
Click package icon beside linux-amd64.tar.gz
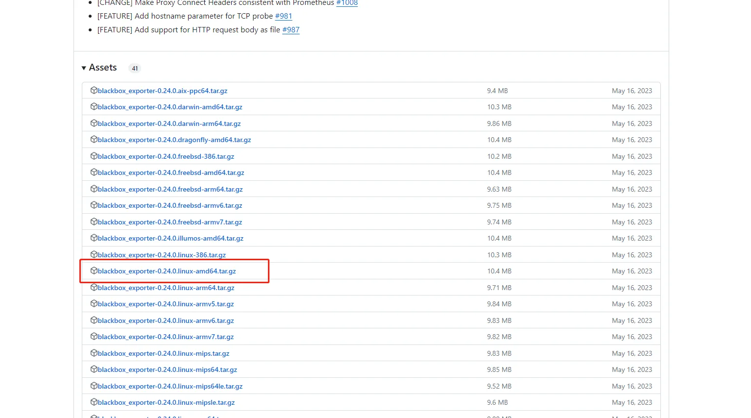pyautogui.click(x=94, y=270)
